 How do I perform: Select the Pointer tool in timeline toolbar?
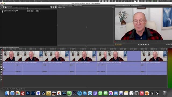click(1, 49)
